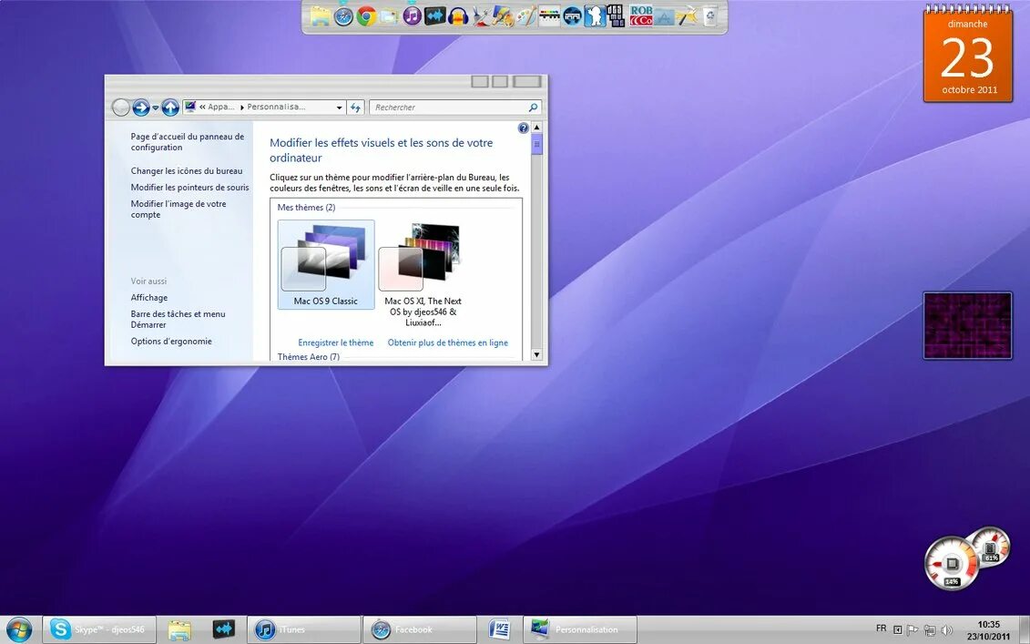The width and height of the screenshot is (1030, 644).
Task: Open Windows Explorer folder in the taskbar
Action: (179, 629)
